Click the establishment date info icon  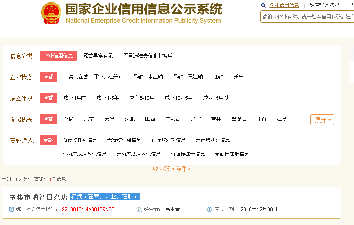209,210
